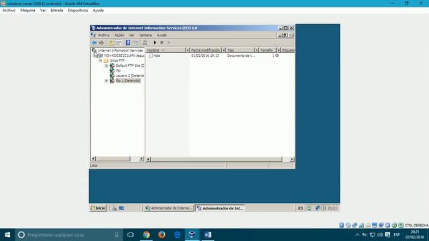
Task: Click the Cortana microphone icon
Action: pos(117,235)
